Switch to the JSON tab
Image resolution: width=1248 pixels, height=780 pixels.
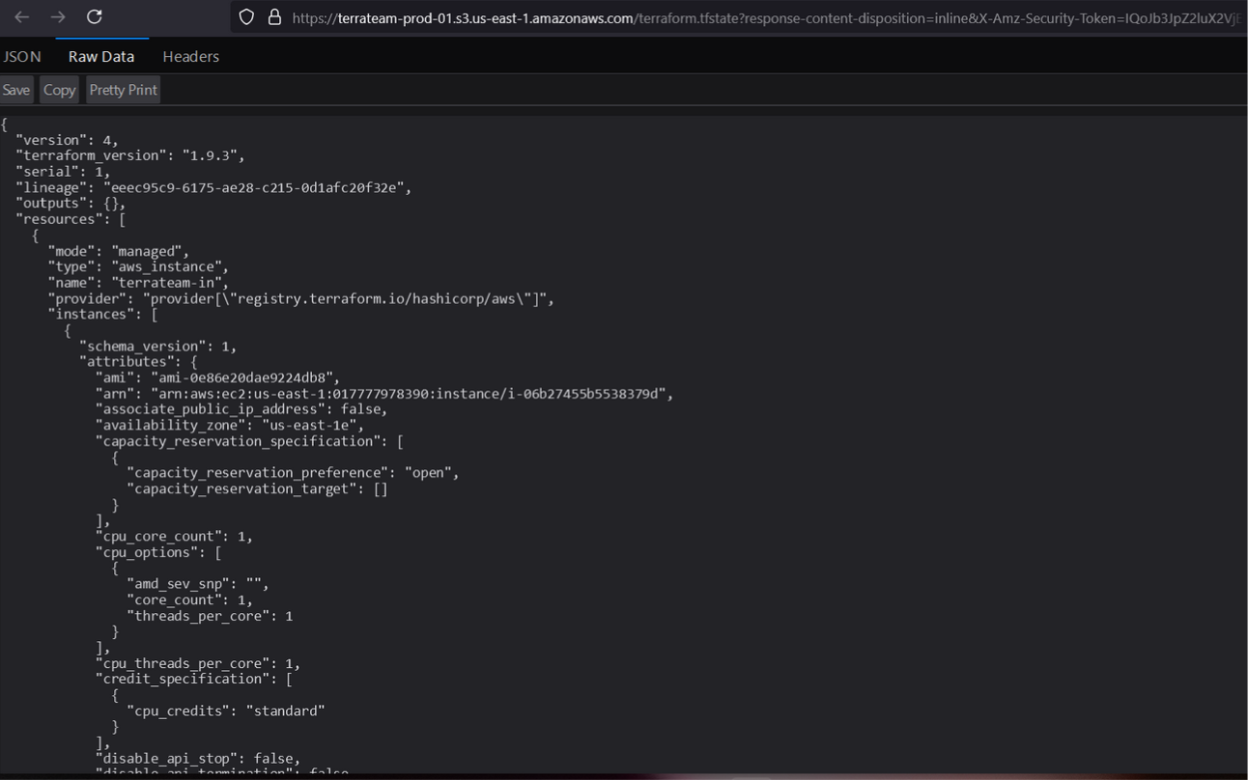[22, 56]
